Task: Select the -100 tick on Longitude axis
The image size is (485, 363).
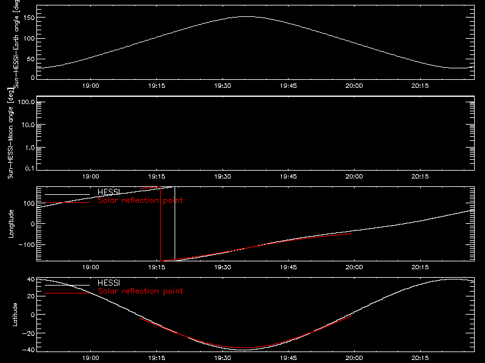Action: 27,244
